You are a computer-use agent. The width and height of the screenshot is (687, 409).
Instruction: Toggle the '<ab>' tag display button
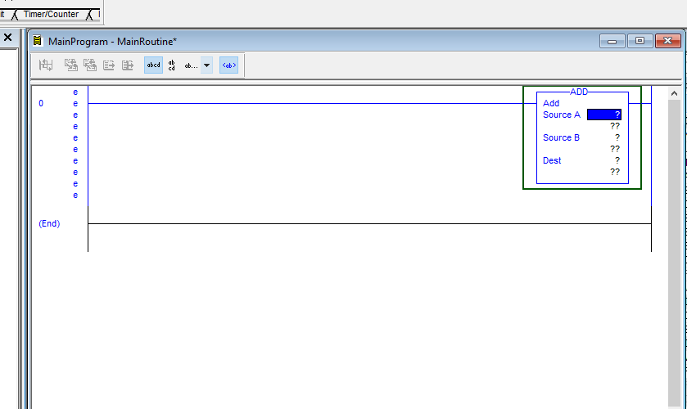pyautogui.click(x=228, y=65)
